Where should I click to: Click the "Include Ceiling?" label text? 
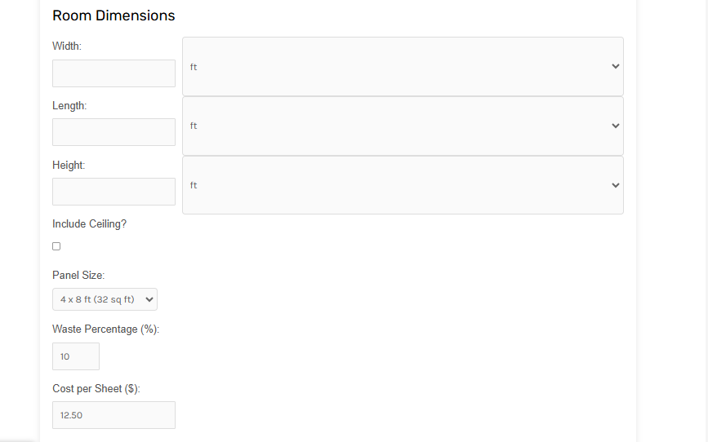click(x=89, y=224)
